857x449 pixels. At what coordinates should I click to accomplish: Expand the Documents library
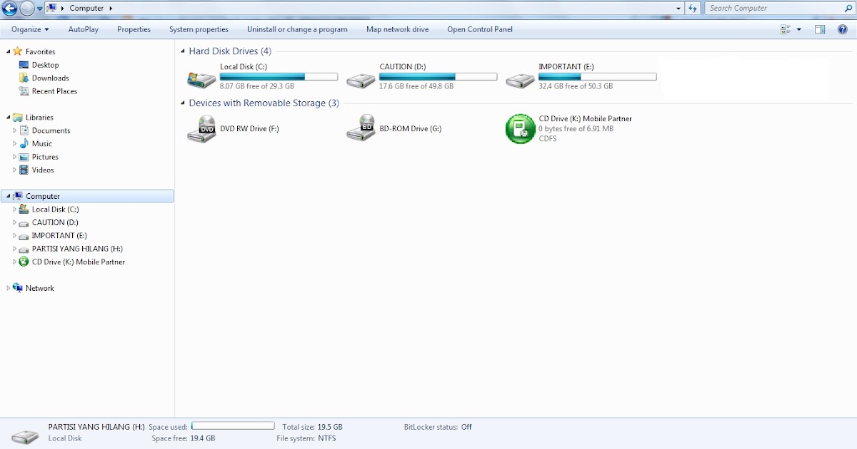[14, 130]
